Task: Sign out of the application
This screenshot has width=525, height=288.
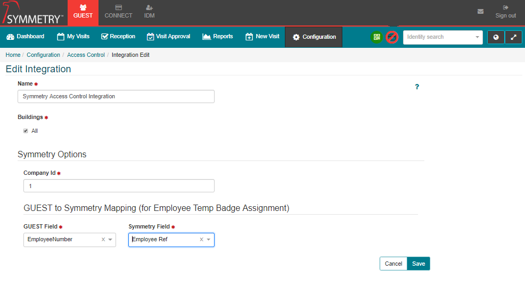Action: click(x=506, y=12)
